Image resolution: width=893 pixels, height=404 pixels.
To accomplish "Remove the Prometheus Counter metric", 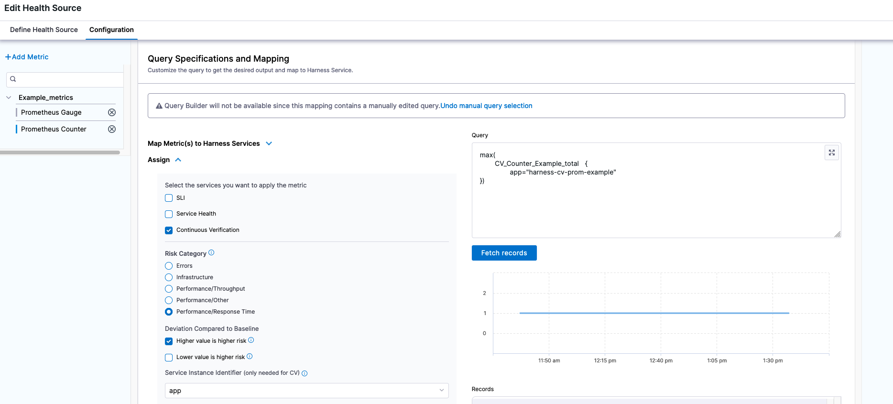I will [x=112, y=129].
